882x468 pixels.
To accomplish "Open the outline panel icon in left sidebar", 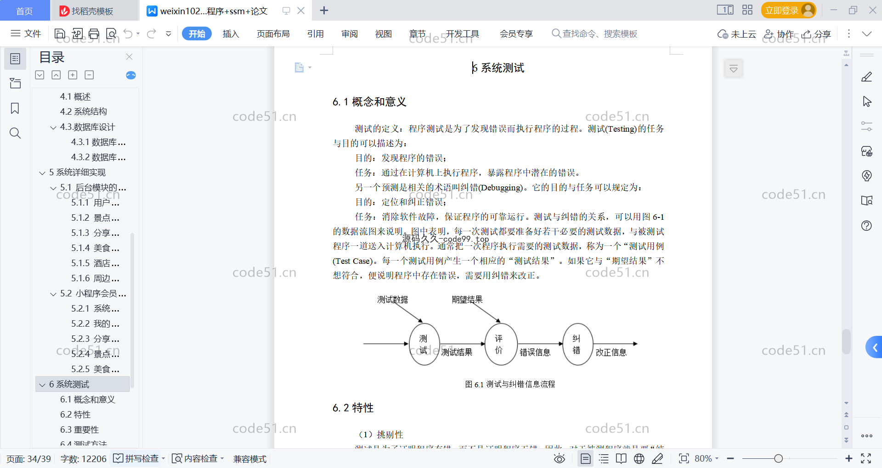I will point(15,59).
